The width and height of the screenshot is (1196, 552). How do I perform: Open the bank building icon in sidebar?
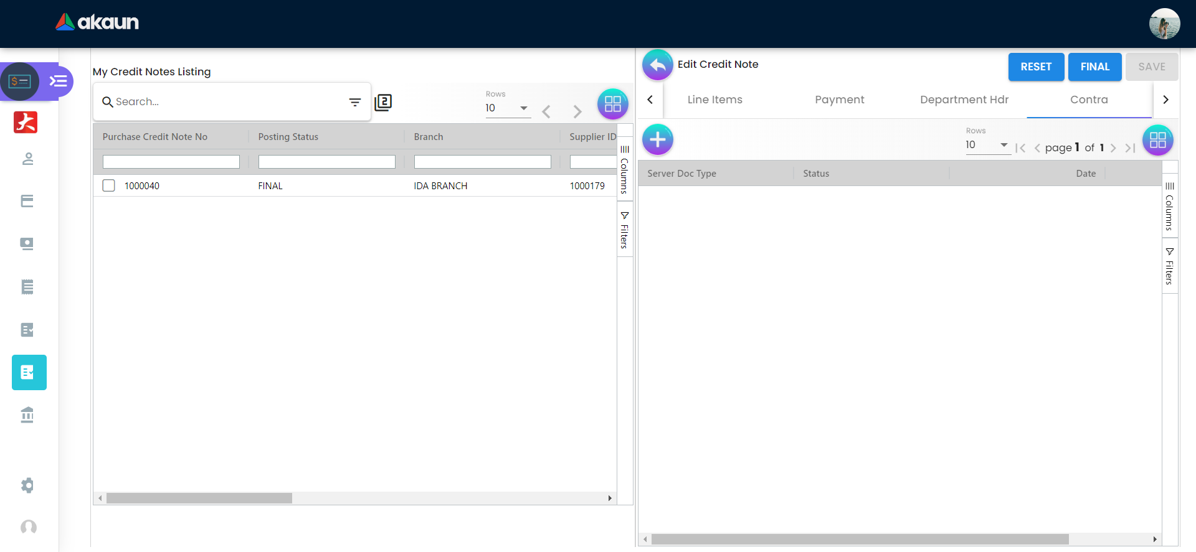point(27,414)
